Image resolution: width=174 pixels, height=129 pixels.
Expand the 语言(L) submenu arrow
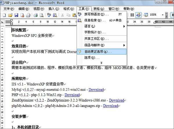click(x=124, y=26)
